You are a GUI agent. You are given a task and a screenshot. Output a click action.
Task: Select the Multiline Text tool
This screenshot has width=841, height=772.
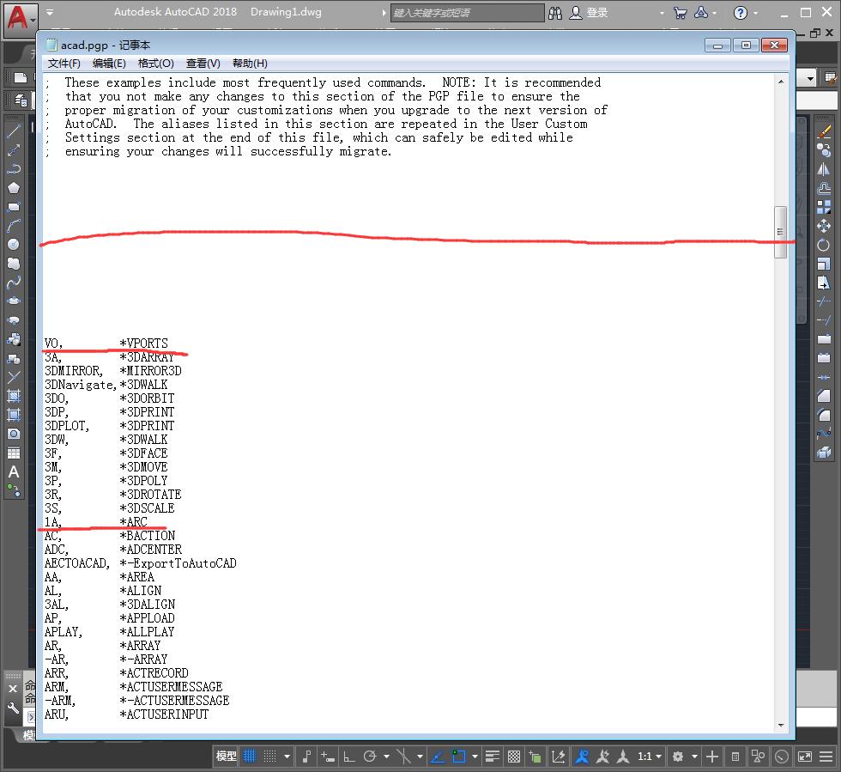click(14, 472)
